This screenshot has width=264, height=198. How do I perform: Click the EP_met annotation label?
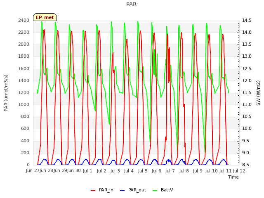point(45,17)
